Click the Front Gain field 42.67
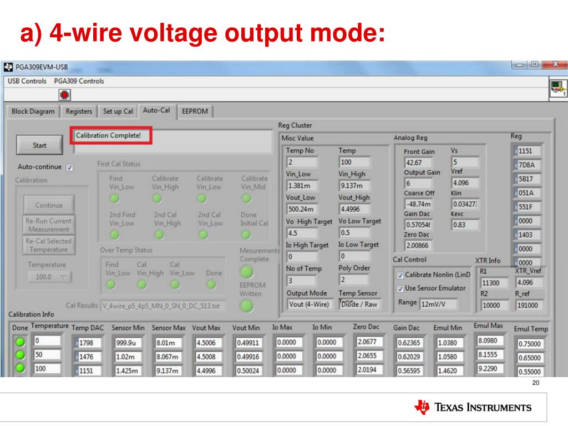The height and width of the screenshot is (426, 568). 418,163
